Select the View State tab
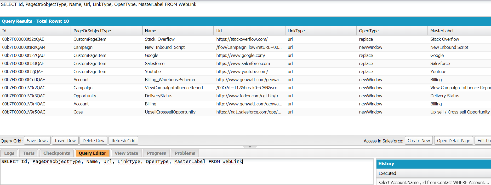Image resolution: width=491 pixels, height=185 pixels. click(x=126, y=153)
